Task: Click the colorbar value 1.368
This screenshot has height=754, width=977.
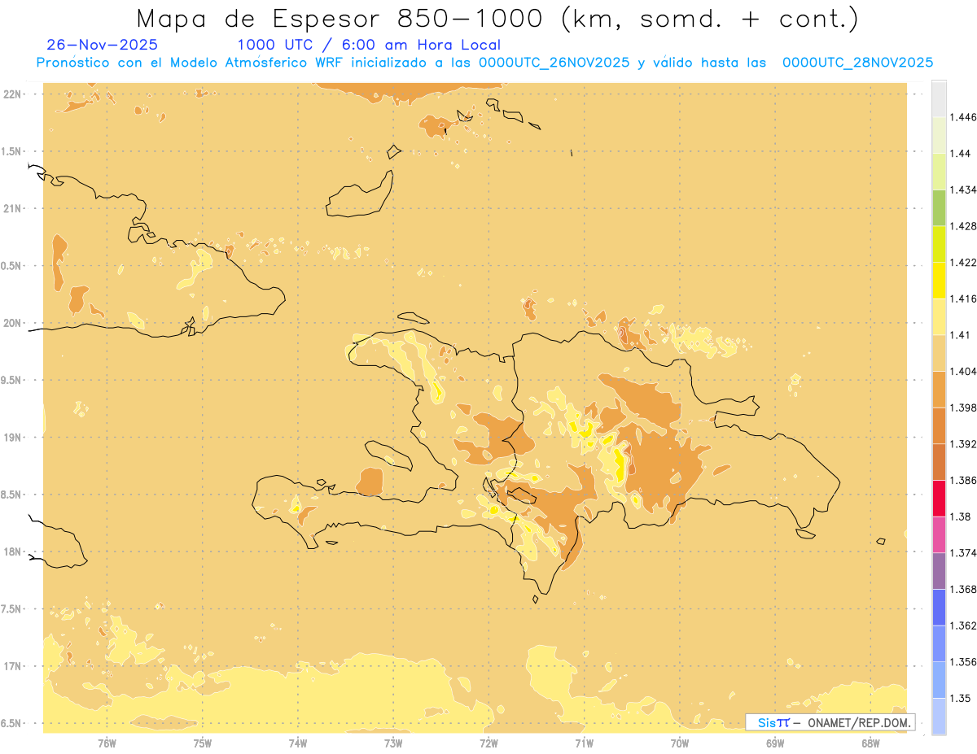Action: (x=965, y=589)
